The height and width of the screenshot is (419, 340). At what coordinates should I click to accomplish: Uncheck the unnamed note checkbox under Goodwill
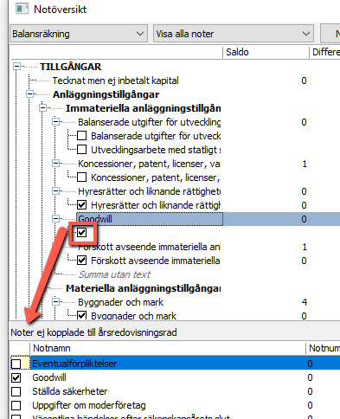(x=82, y=232)
